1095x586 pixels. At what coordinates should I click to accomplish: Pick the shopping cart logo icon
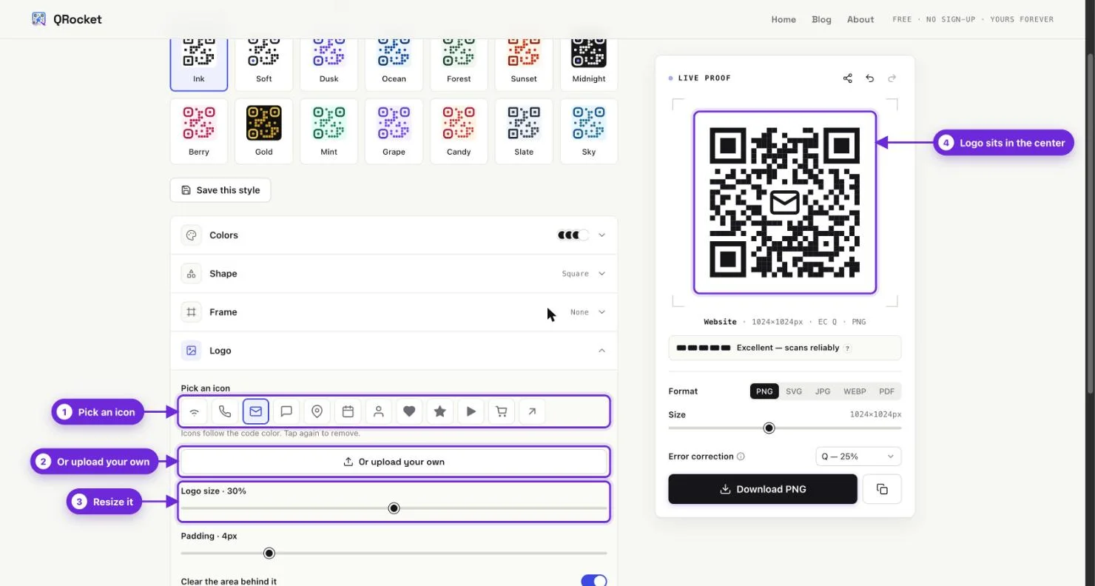pyautogui.click(x=501, y=412)
